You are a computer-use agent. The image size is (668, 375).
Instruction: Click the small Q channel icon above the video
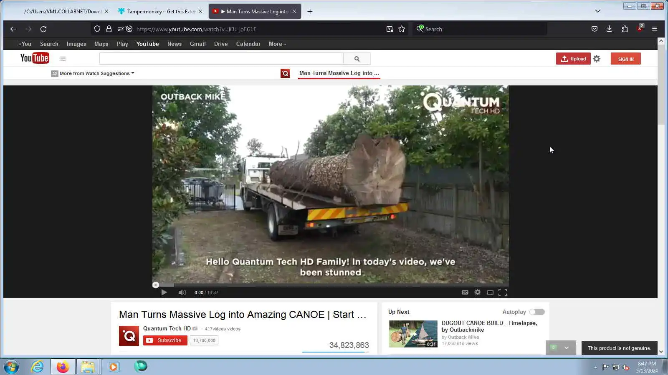point(285,73)
